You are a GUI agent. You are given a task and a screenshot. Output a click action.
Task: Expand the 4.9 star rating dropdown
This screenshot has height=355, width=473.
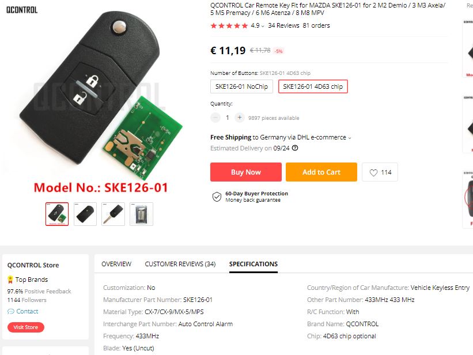tap(263, 27)
